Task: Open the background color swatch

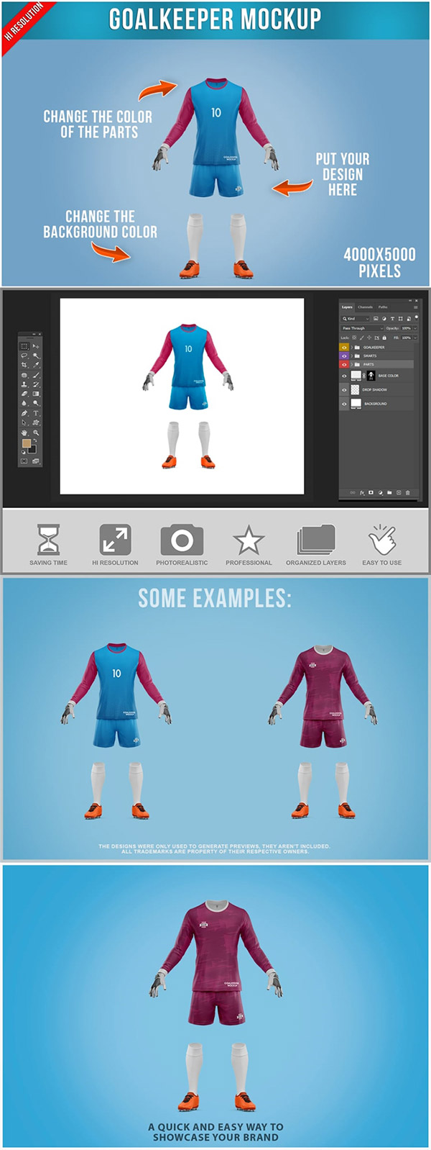Action: coord(32,450)
